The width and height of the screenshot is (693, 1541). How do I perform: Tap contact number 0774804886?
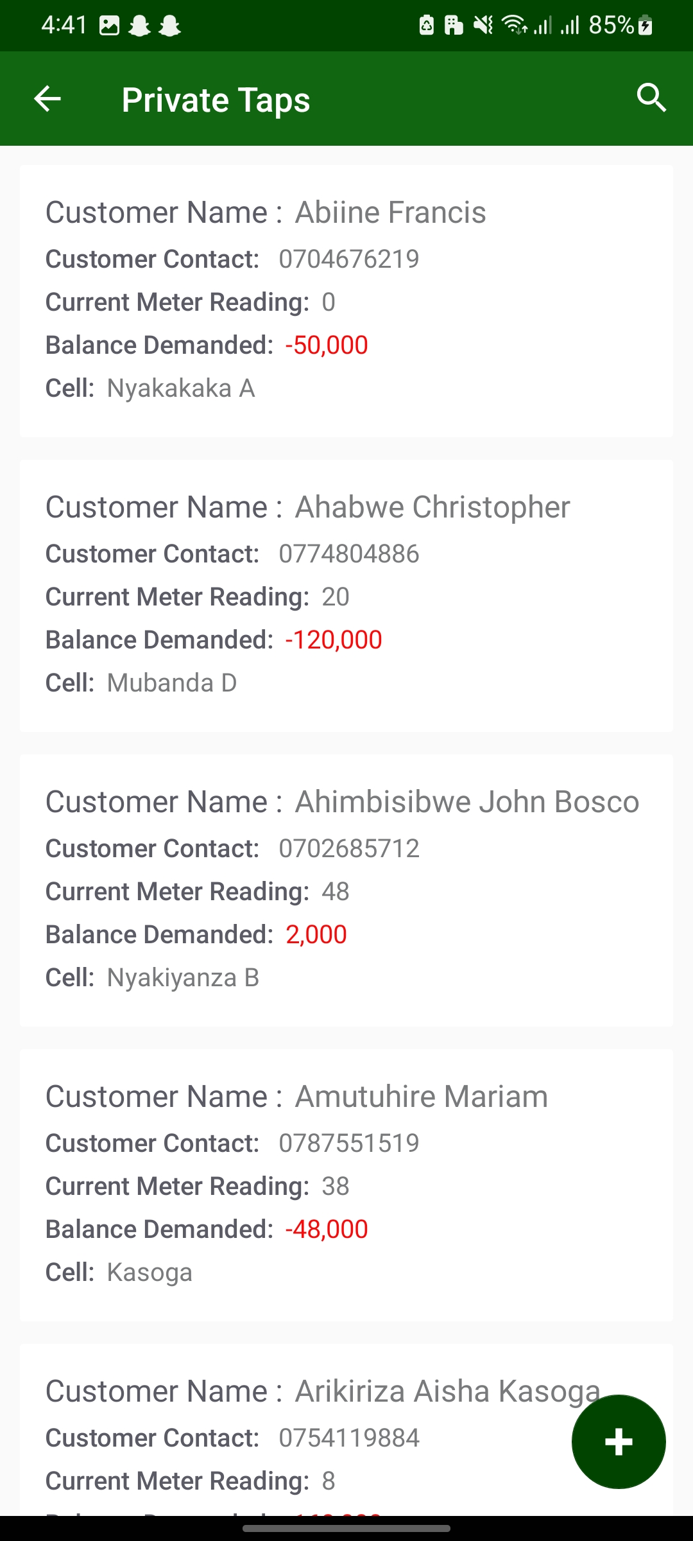pos(348,553)
